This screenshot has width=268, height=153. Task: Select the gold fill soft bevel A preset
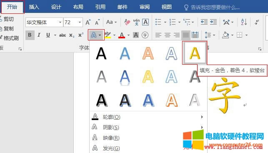[195, 53]
